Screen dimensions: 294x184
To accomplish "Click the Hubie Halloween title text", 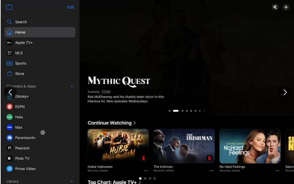I will (x=100, y=167).
